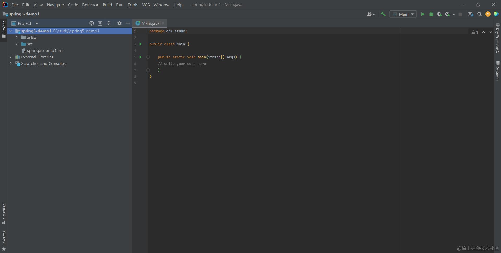Toggle the Structure tool window button
Image resolution: width=501 pixels, height=253 pixels.
click(x=4, y=214)
